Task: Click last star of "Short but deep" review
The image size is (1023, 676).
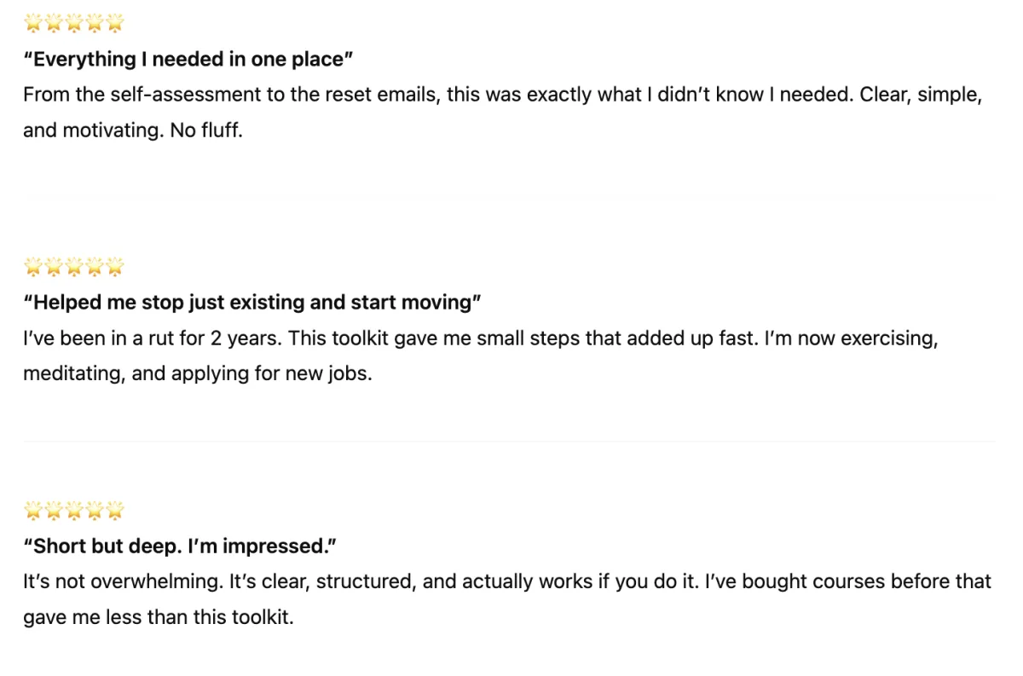Action: [115, 511]
